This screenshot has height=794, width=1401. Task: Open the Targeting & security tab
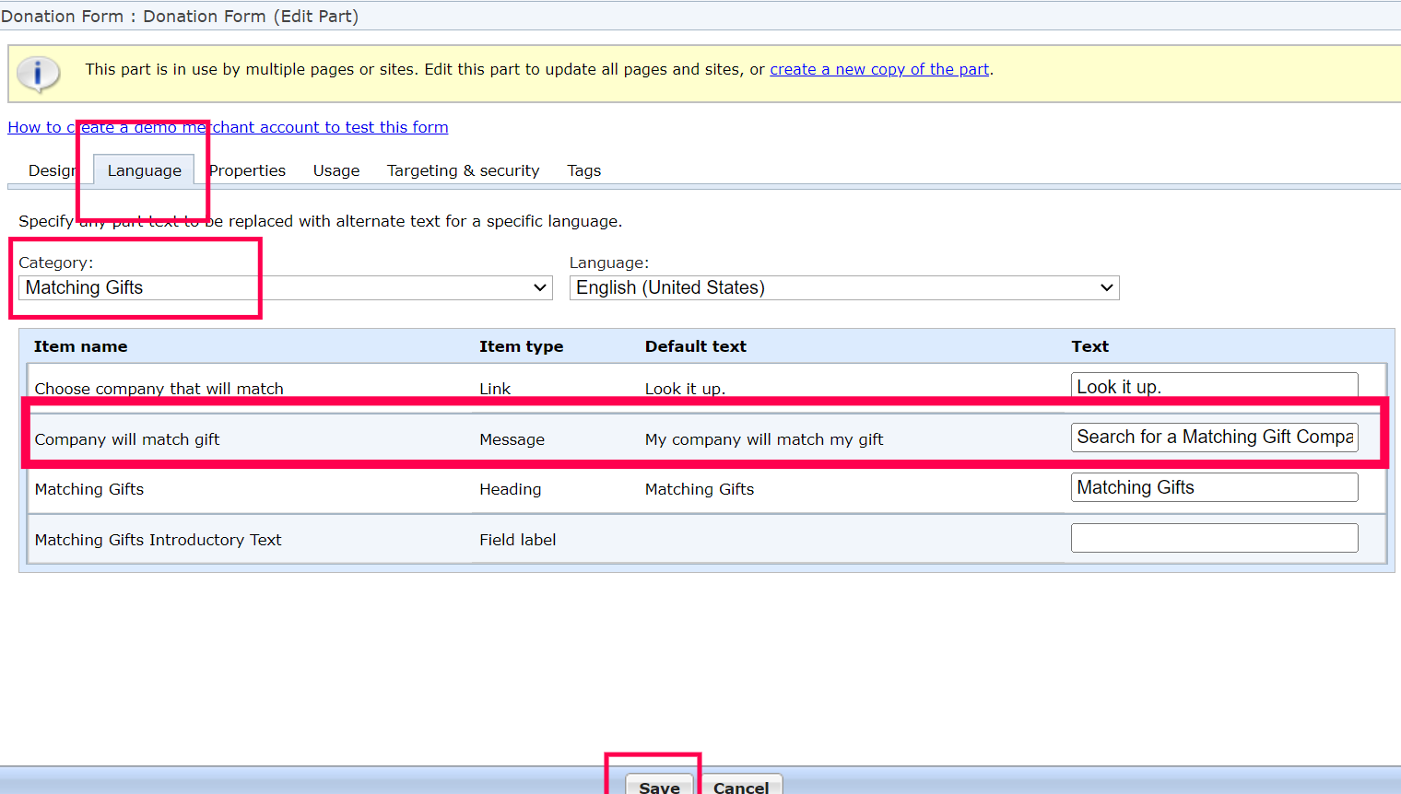click(463, 171)
